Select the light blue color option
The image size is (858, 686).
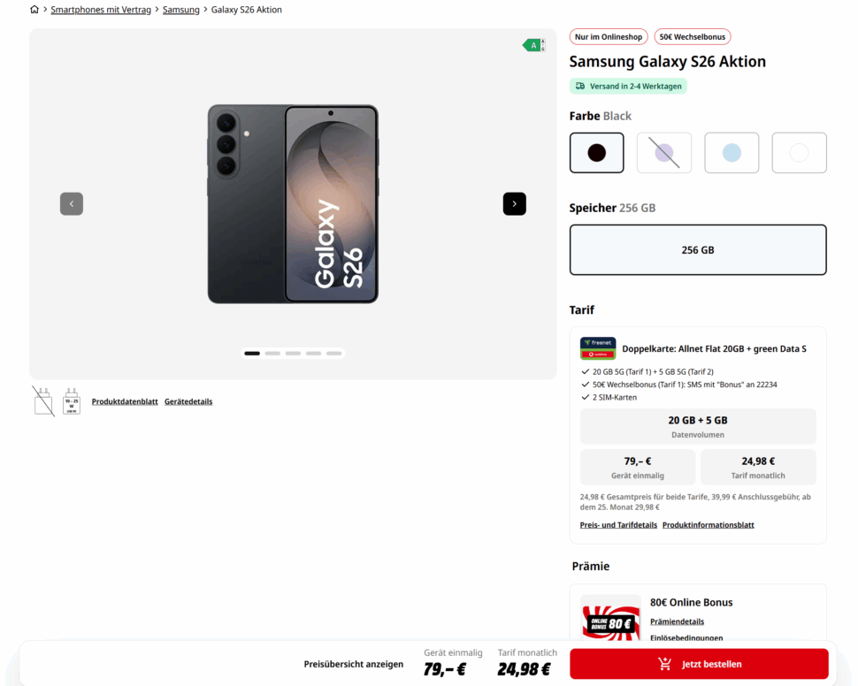click(732, 153)
